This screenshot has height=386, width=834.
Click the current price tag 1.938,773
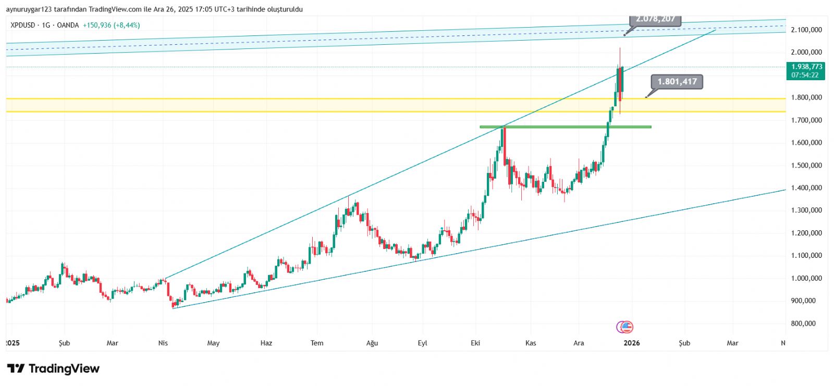coord(806,67)
